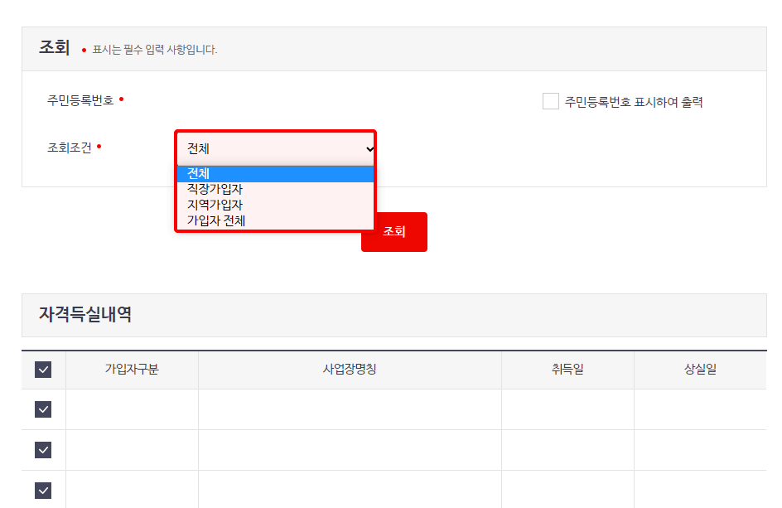This screenshot has height=508, width=782.
Task: Open the 조회조건 dropdown showing 전체
Action: coord(275,148)
